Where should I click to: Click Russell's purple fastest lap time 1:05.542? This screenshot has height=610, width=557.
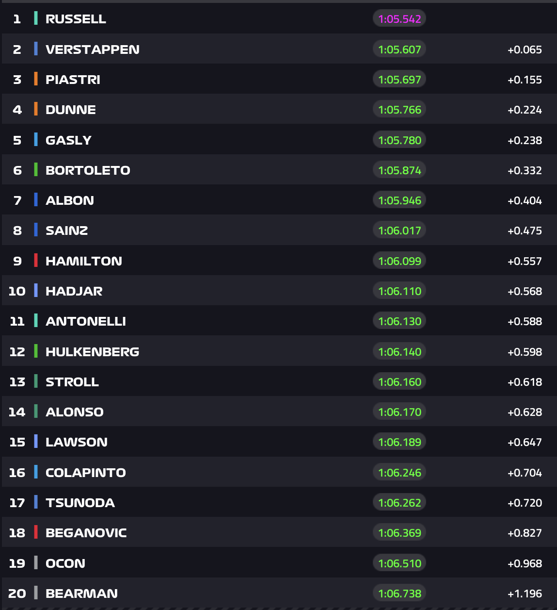(399, 19)
